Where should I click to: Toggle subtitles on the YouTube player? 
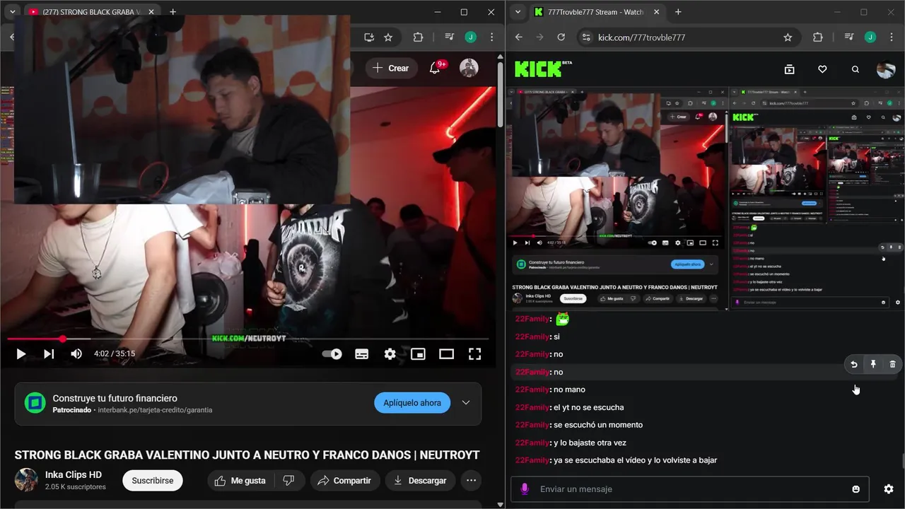361,354
